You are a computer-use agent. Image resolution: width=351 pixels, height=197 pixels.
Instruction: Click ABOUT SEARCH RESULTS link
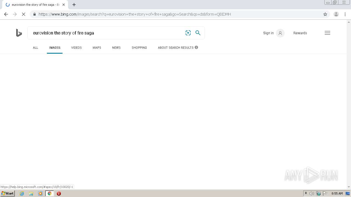coord(176,48)
